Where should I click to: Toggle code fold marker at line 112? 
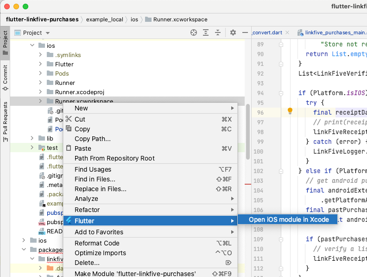pyautogui.click(x=281, y=269)
